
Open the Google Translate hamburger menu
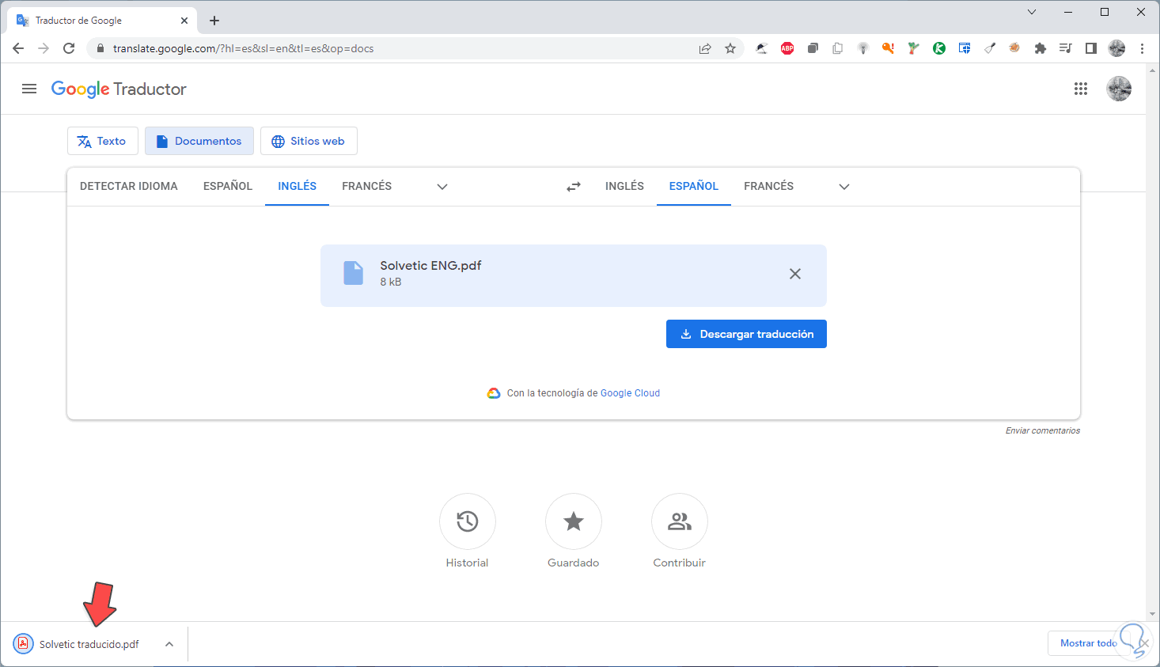[29, 89]
